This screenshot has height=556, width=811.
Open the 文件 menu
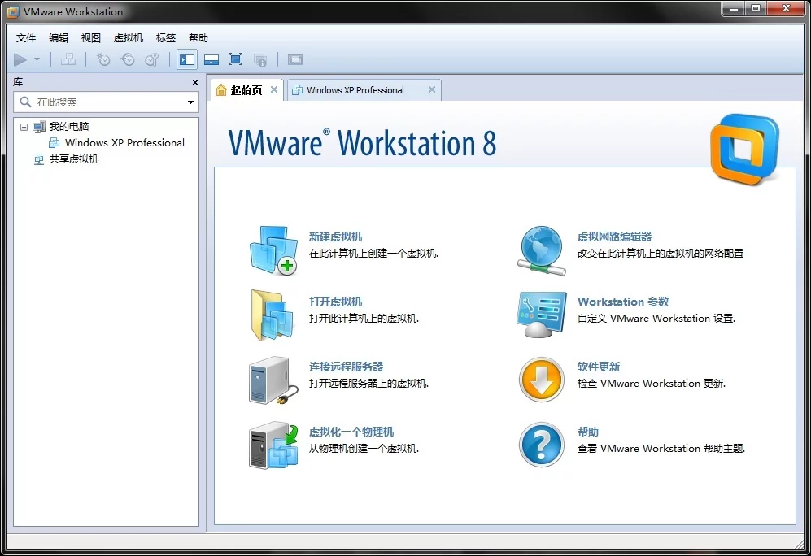26,37
